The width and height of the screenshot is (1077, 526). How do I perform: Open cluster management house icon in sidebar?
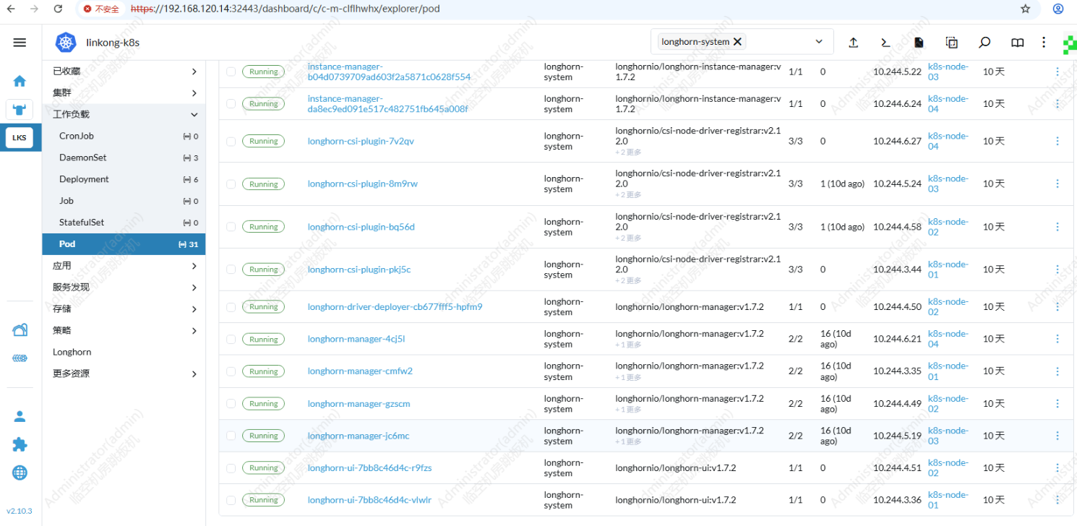tap(20, 330)
